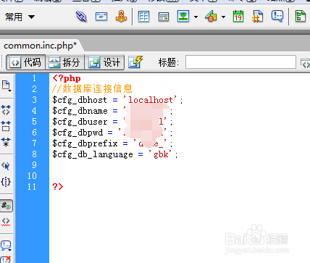
Task: Switch to 代码 code view
Action: click(x=25, y=62)
